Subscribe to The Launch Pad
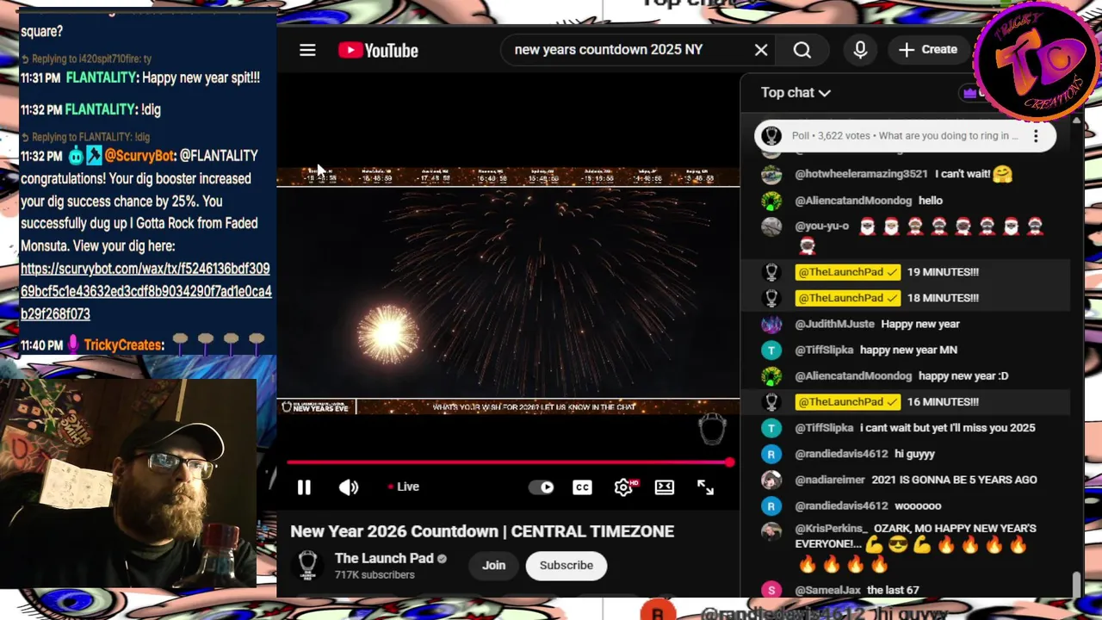Screen dimensions: 1102x620 click(x=566, y=566)
